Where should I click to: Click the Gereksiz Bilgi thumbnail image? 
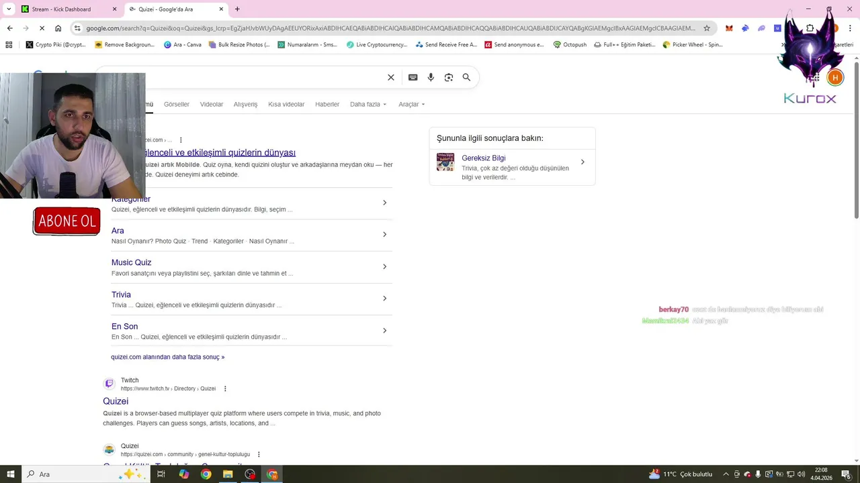[x=445, y=162]
